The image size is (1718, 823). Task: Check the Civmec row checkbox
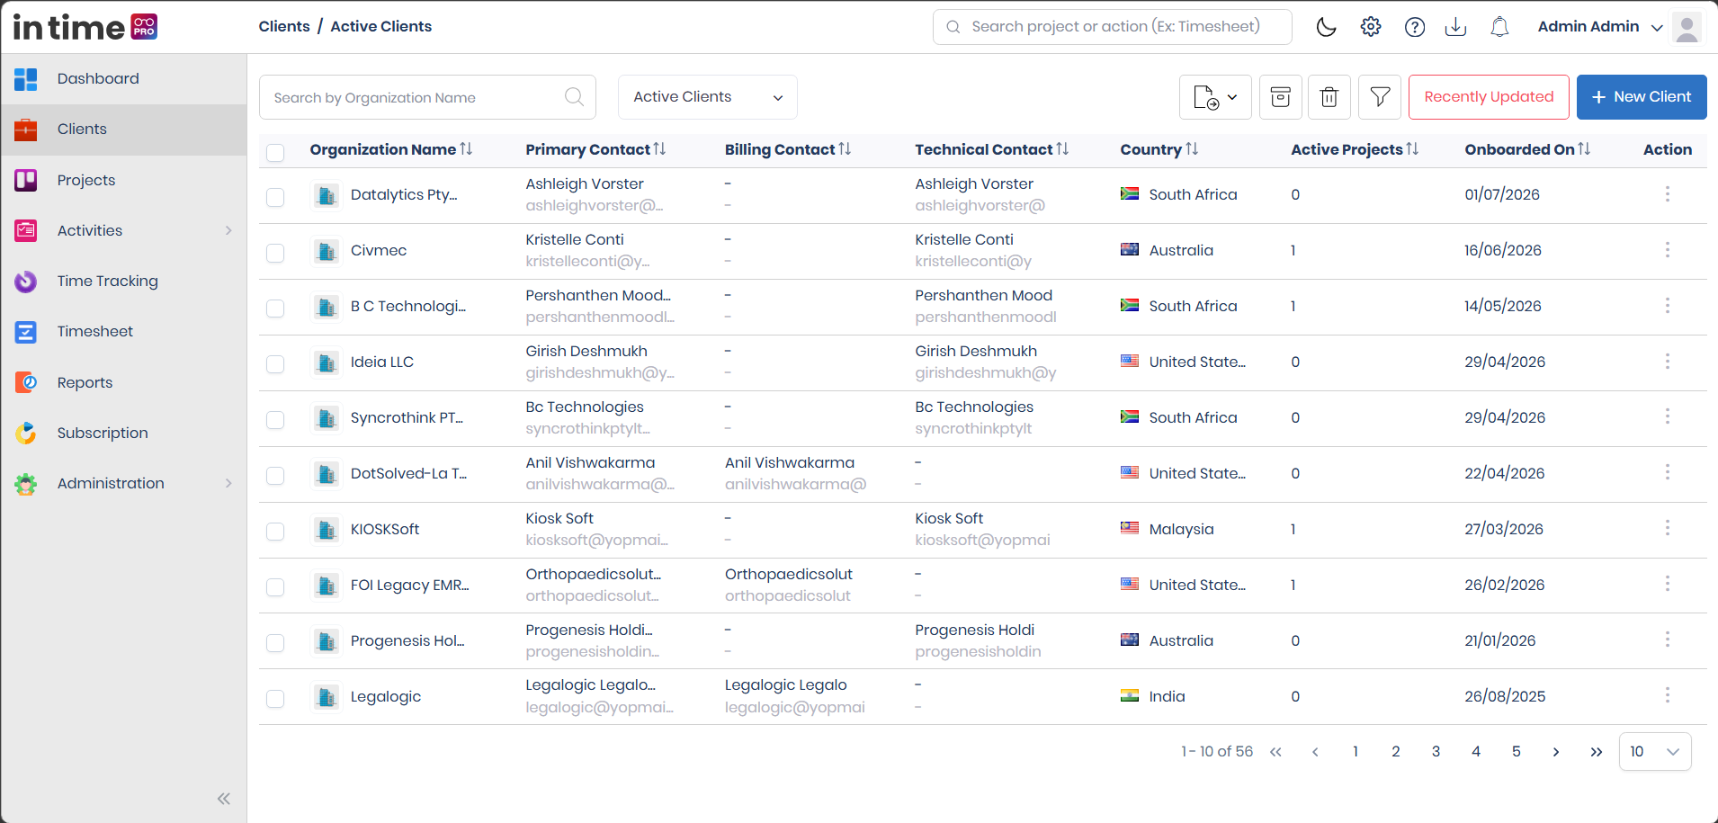(x=275, y=253)
